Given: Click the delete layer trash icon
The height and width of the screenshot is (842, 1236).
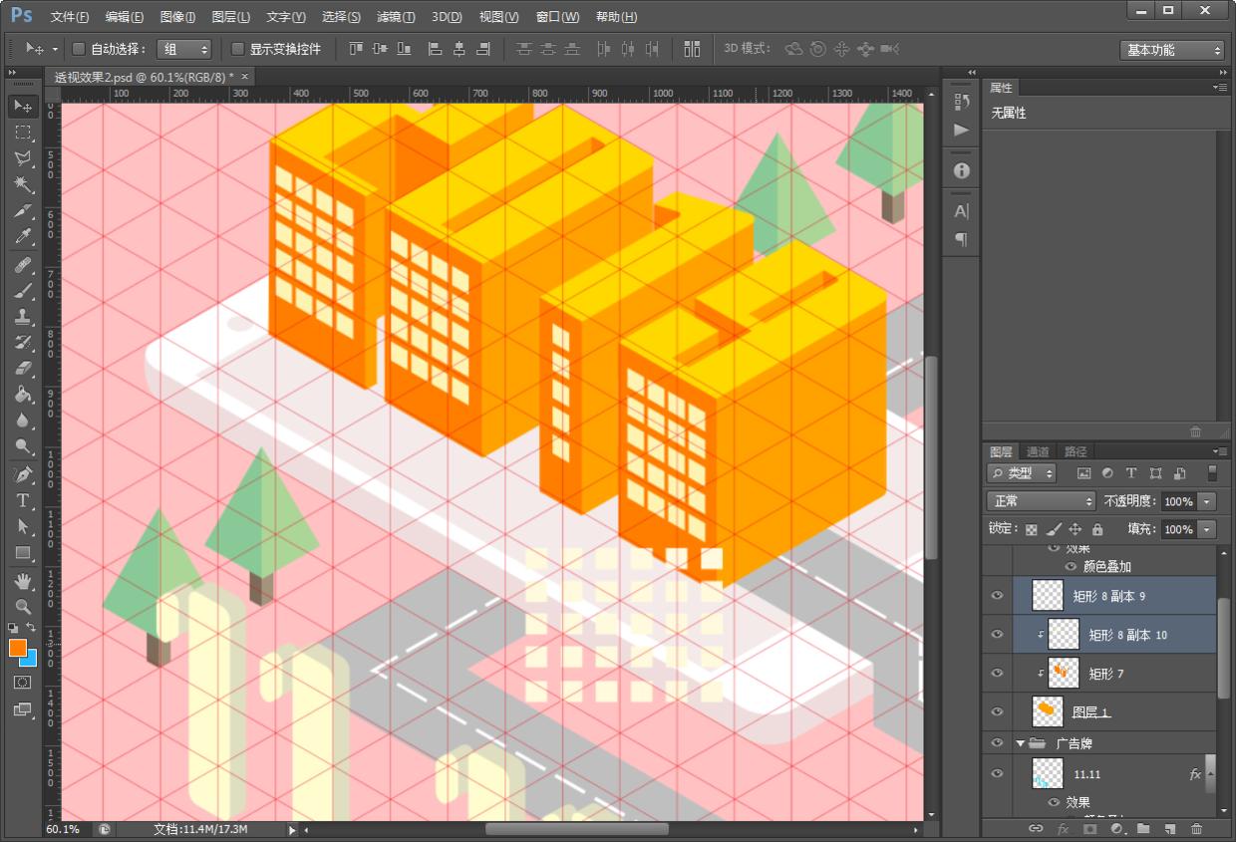Looking at the screenshot, I should tap(1196, 828).
